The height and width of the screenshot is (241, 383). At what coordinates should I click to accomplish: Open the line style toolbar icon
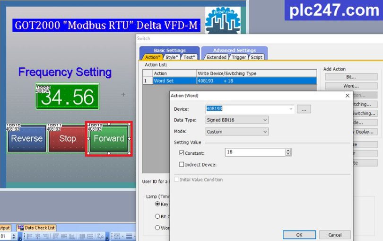[117, 236]
